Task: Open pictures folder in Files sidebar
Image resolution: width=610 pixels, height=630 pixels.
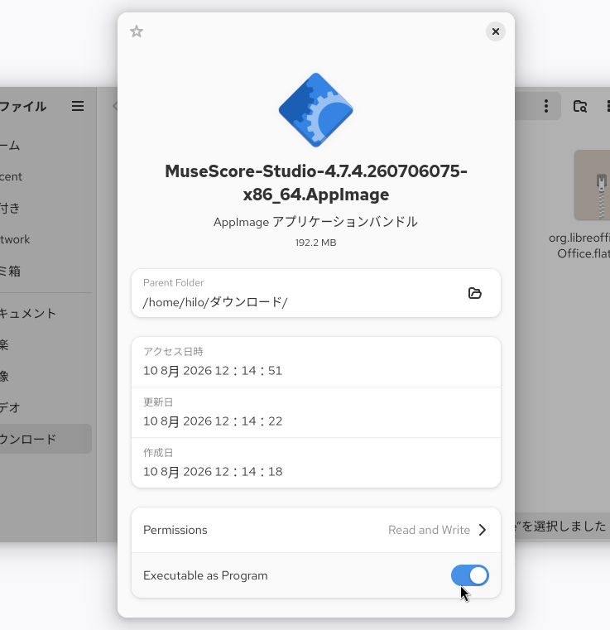Action: [45, 376]
